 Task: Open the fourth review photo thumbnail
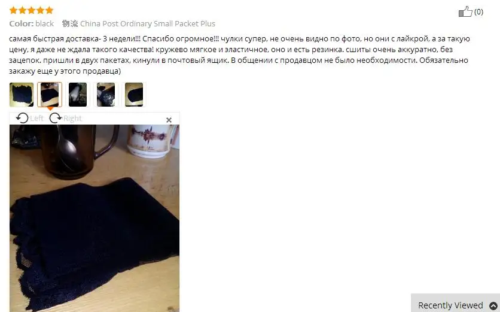[x=105, y=95]
